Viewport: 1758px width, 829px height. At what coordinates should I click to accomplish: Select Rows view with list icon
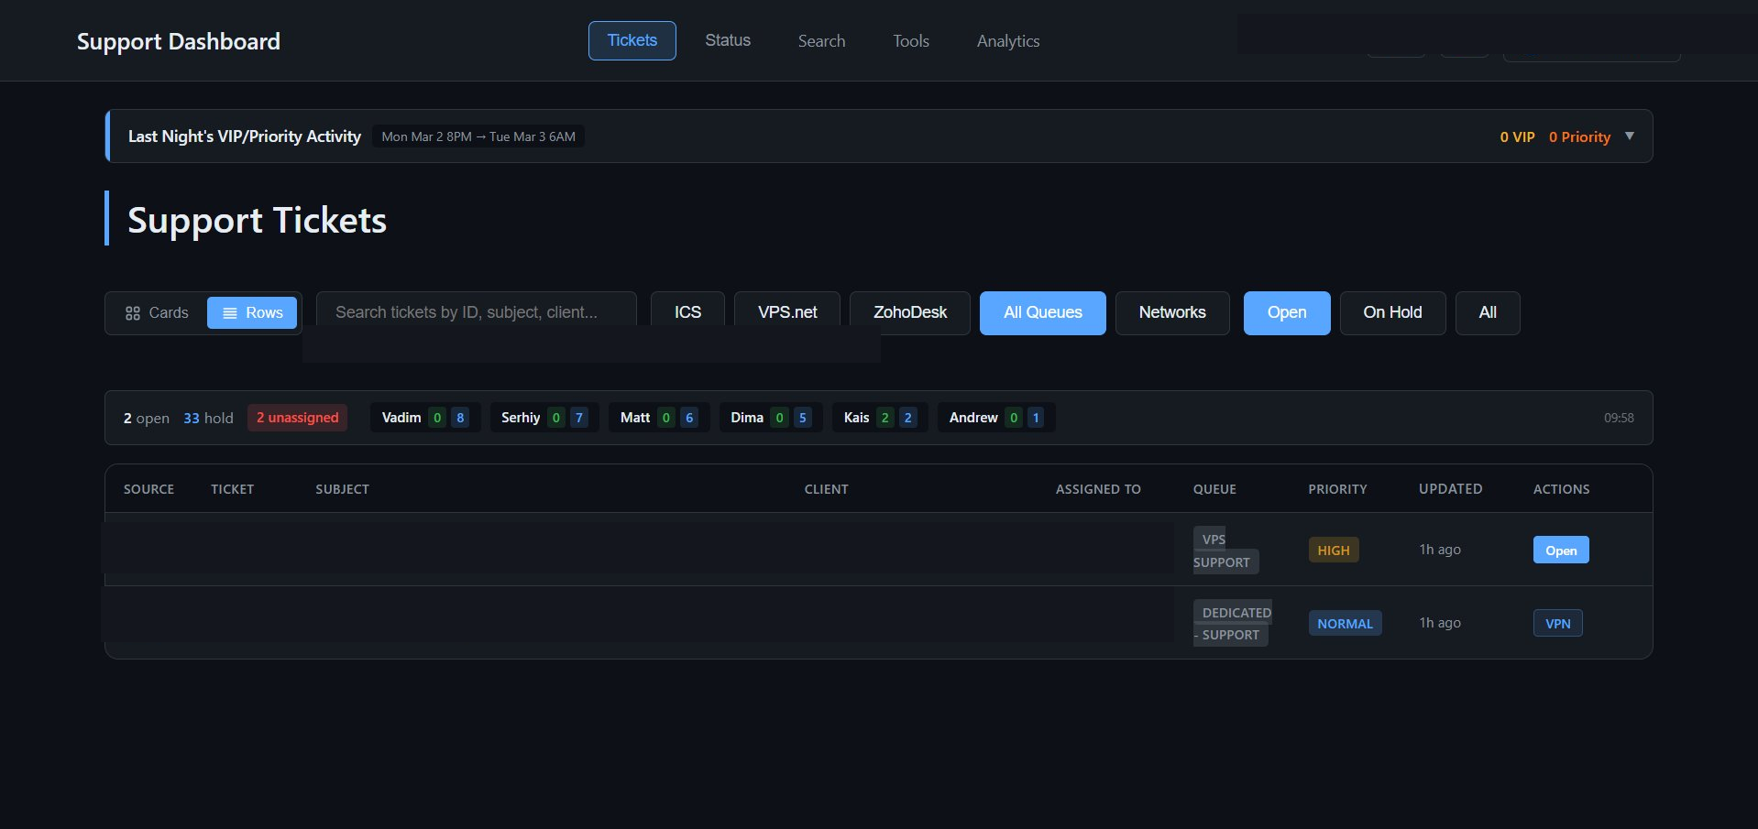tap(252, 313)
